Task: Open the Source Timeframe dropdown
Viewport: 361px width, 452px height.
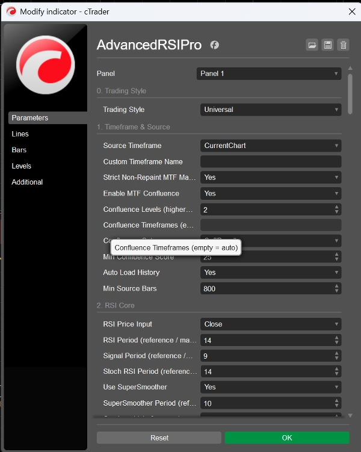Action: point(271,146)
